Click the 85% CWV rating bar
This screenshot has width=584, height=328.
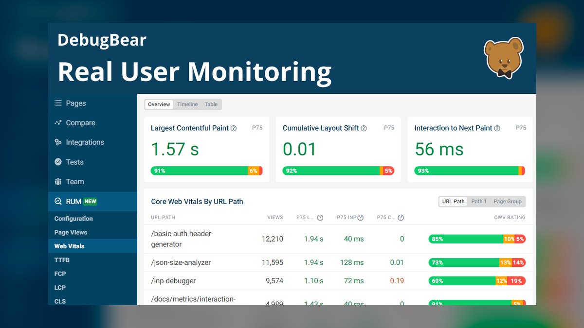point(477,239)
